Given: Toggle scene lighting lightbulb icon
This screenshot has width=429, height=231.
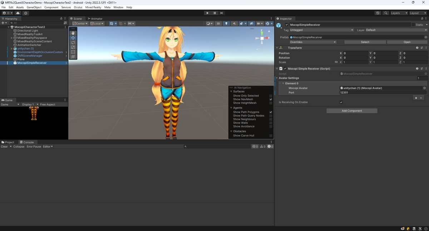Looking at the screenshot, I should coord(226,24).
